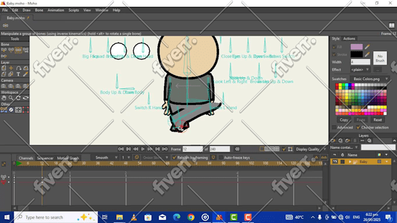Screen dimensions: 397x223
Task: Select the Zoom Workspace magnifier tool
Action: pyautogui.click(x=11, y=98)
